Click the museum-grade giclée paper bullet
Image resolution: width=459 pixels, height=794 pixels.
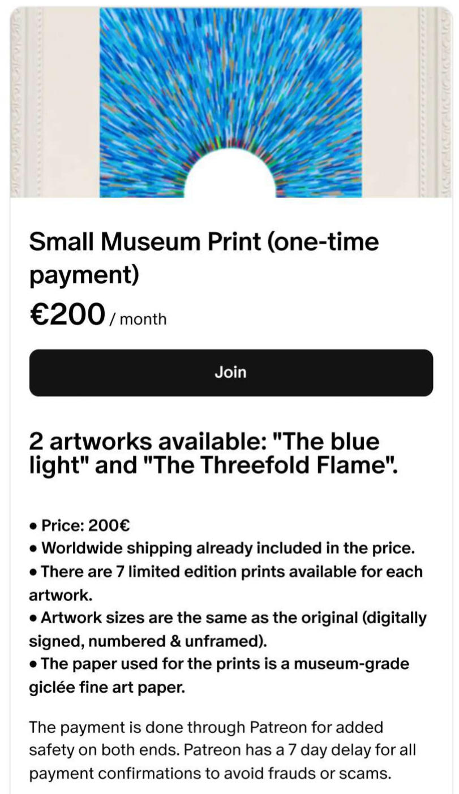click(224, 663)
